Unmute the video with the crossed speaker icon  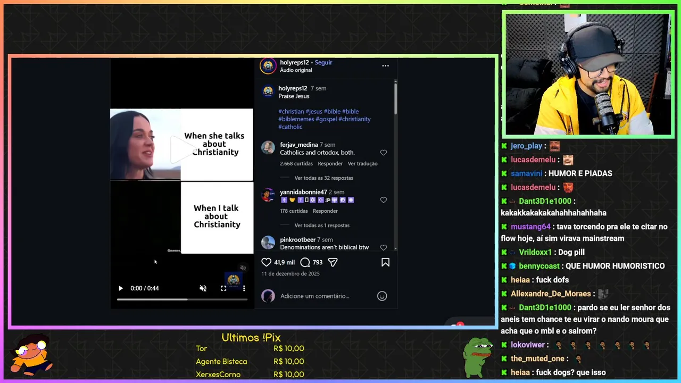pyautogui.click(x=203, y=288)
